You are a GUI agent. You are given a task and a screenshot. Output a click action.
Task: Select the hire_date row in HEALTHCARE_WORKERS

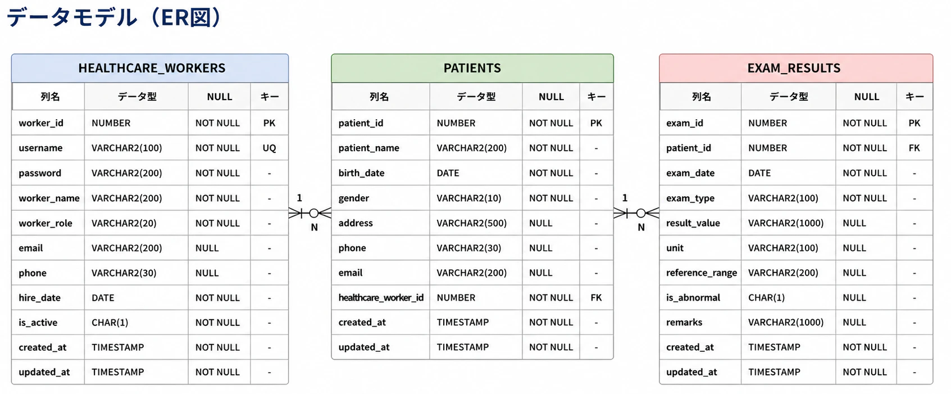point(150,297)
